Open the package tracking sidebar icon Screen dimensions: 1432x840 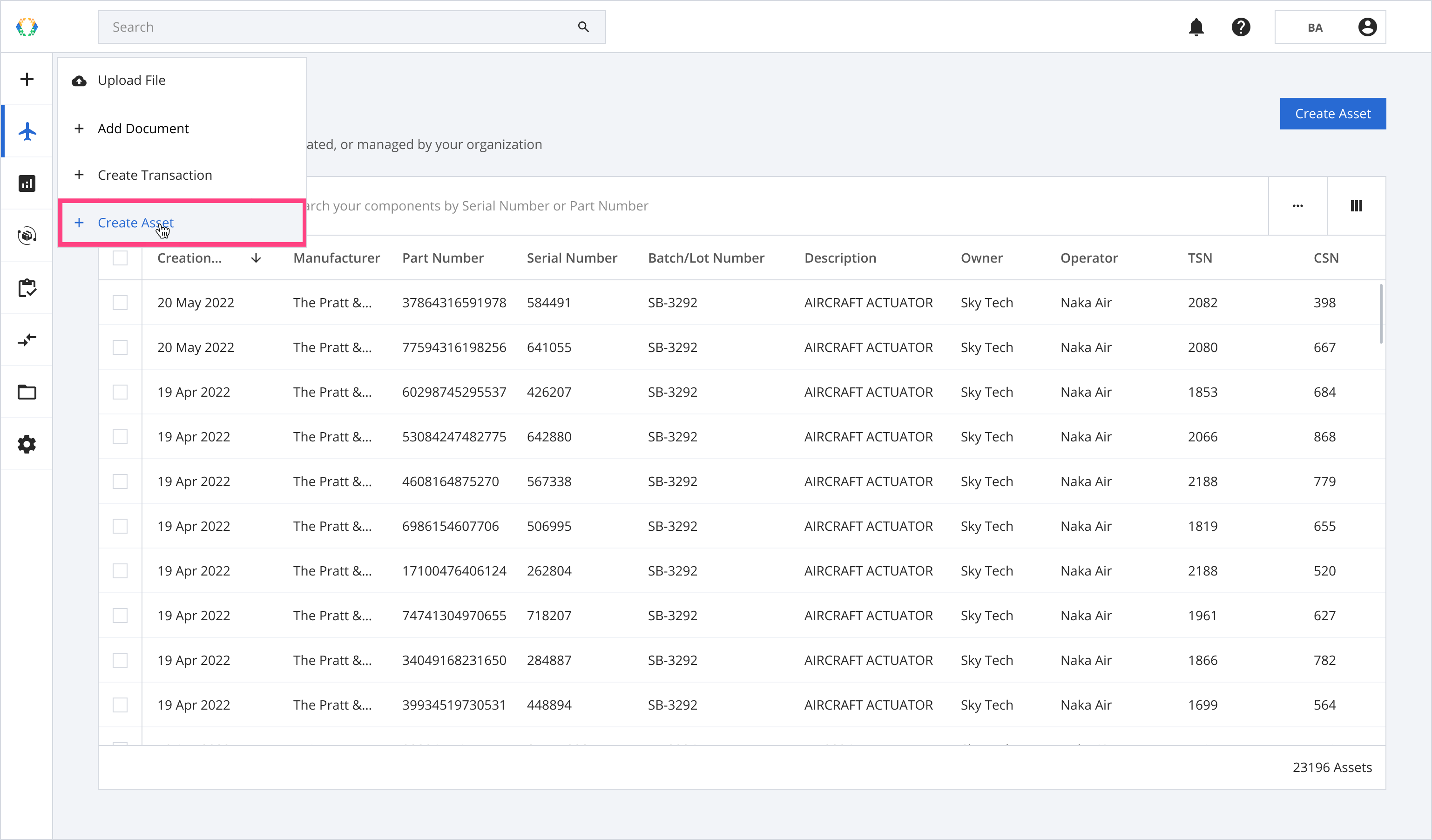[x=27, y=235]
